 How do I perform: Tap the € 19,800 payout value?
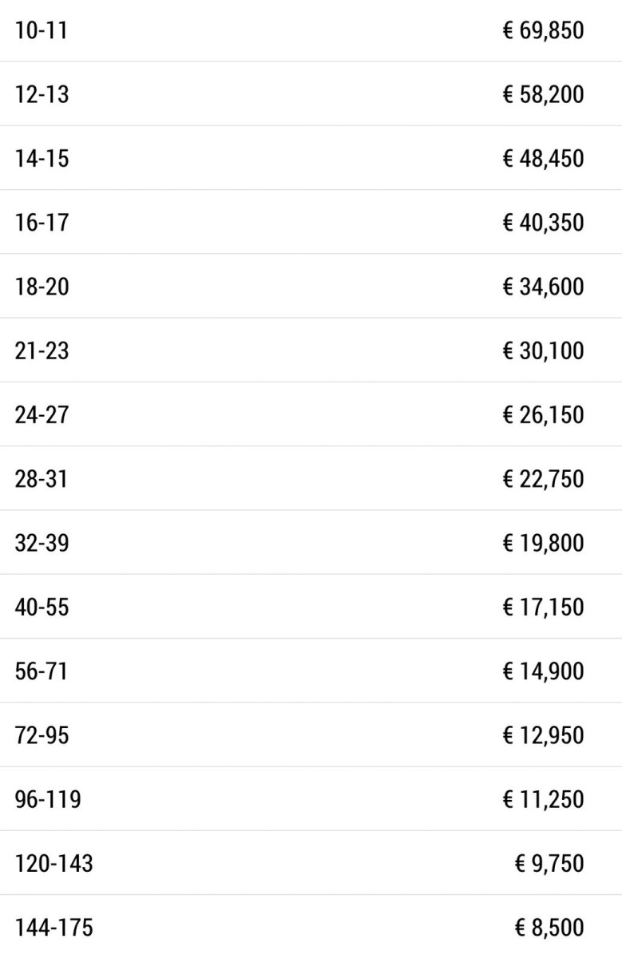coord(543,543)
